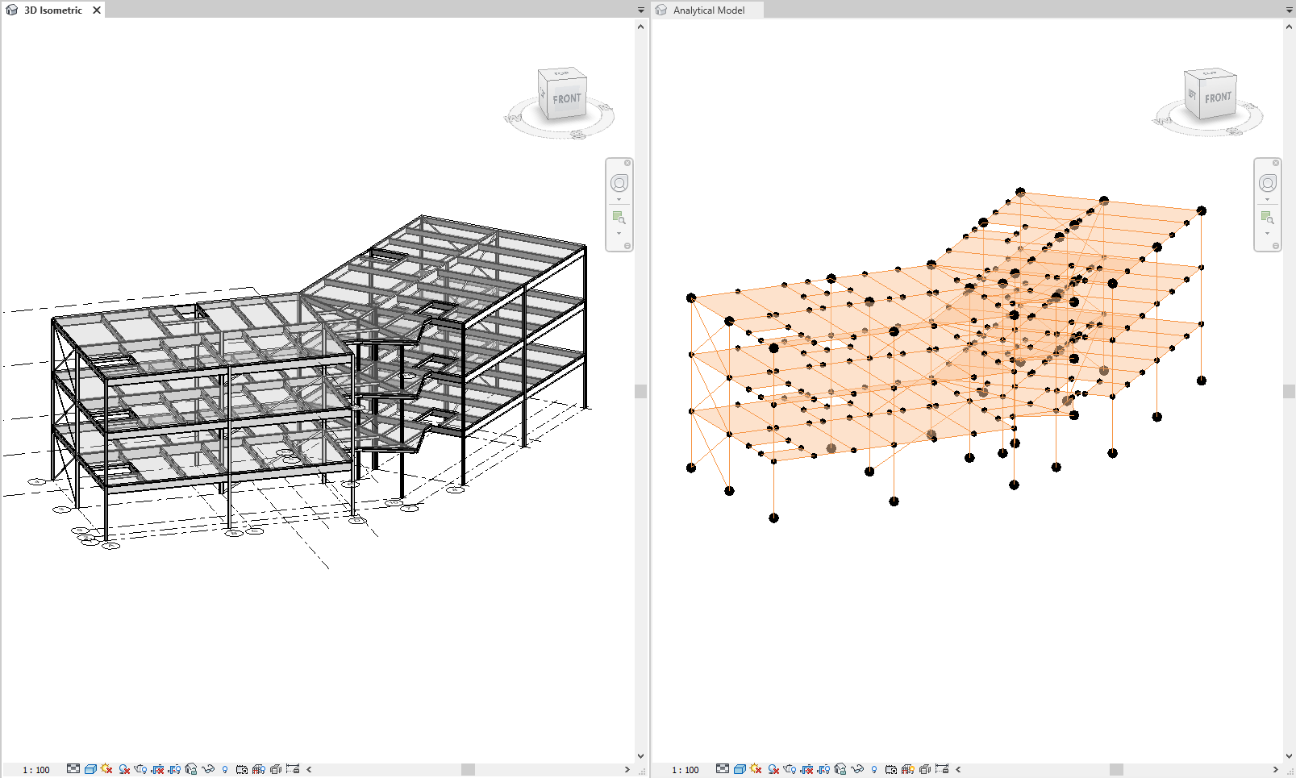Screen dimensions: 1296x778
Task: Click Zoom in Region icon in the left navigation bar
Action: pyautogui.click(x=619, y=218)
